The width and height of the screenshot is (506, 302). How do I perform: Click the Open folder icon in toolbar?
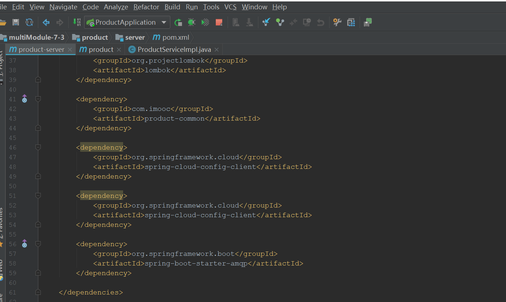[3, 23]
